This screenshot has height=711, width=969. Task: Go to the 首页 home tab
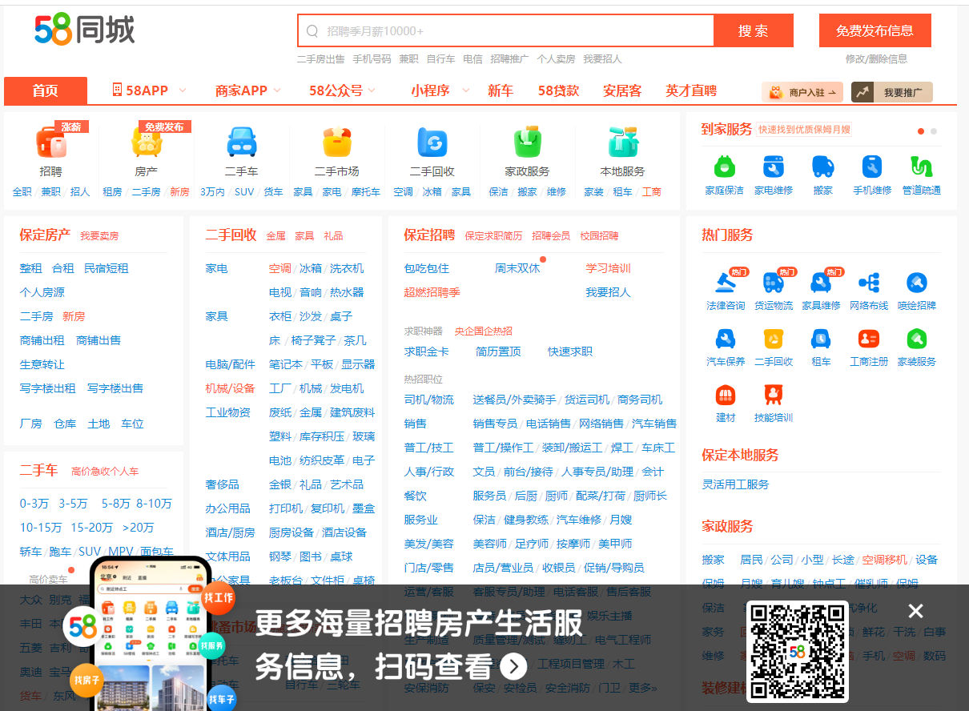coord(46,91)
